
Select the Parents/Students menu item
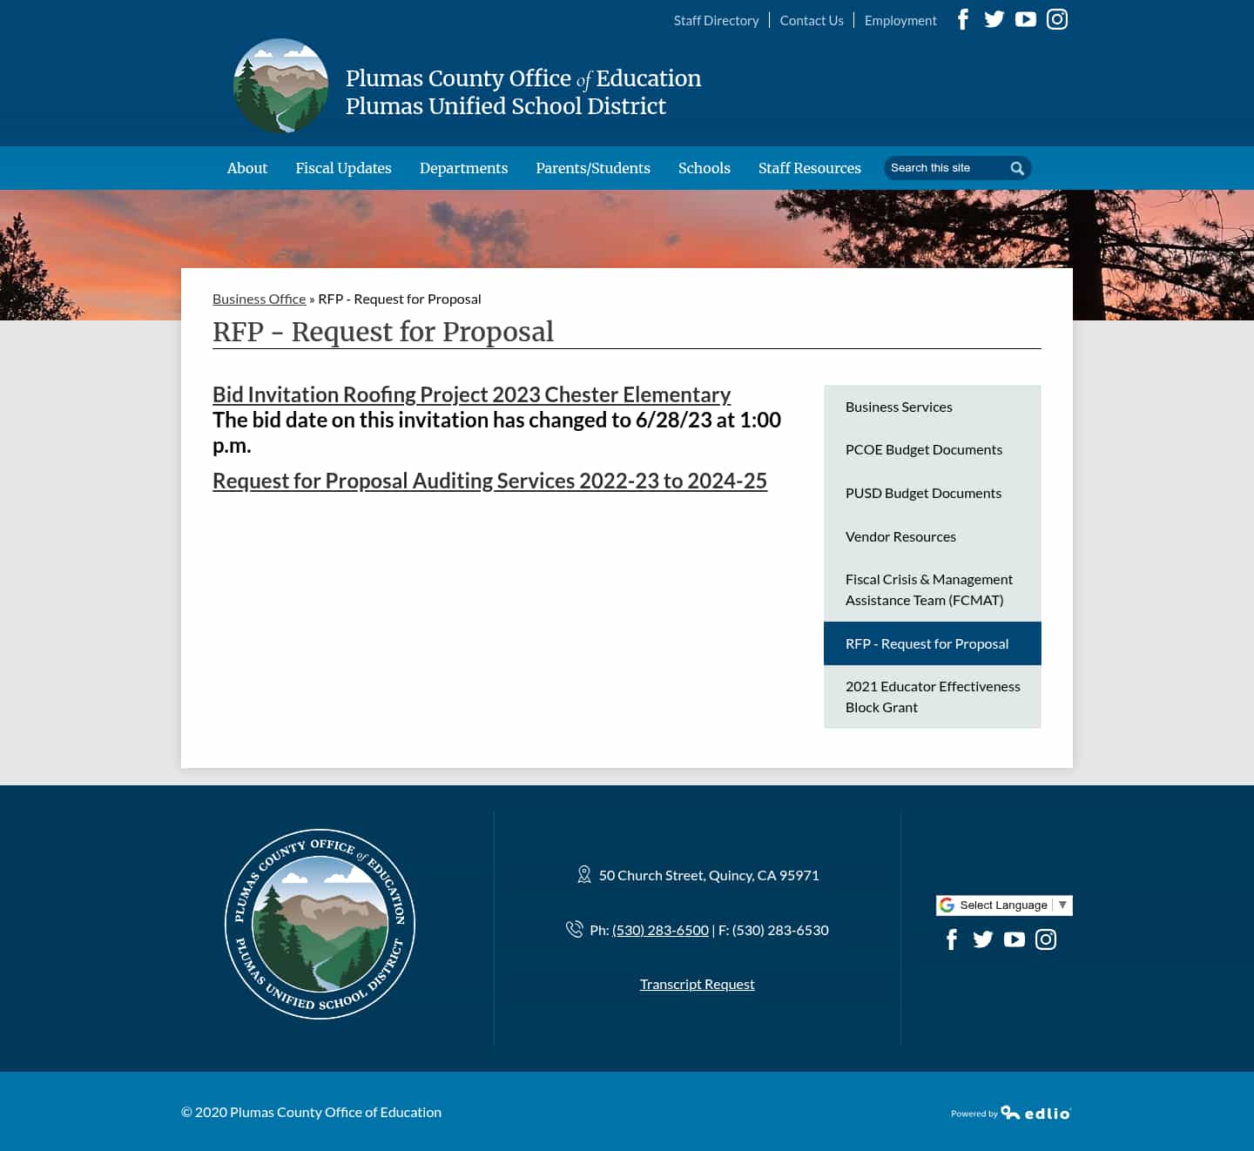coord(592,168)
